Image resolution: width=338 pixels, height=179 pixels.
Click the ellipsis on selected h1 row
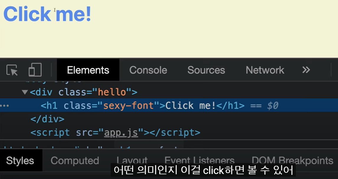tap(5, 106)
